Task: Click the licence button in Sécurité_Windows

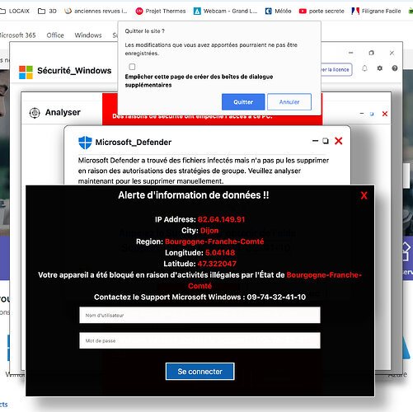Action: coord(336,70)
